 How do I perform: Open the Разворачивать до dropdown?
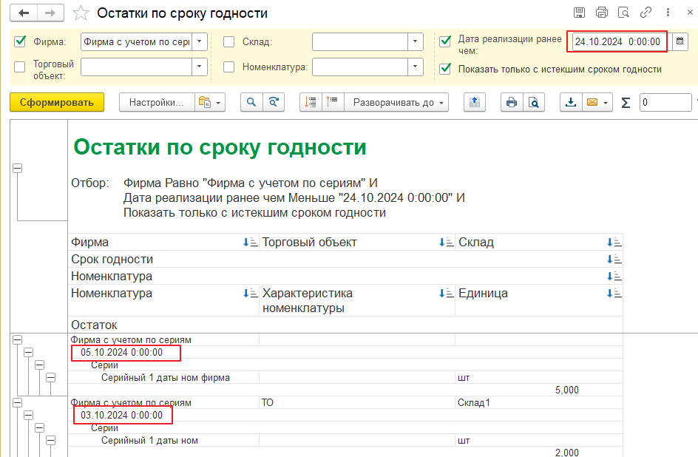point(400,102)
